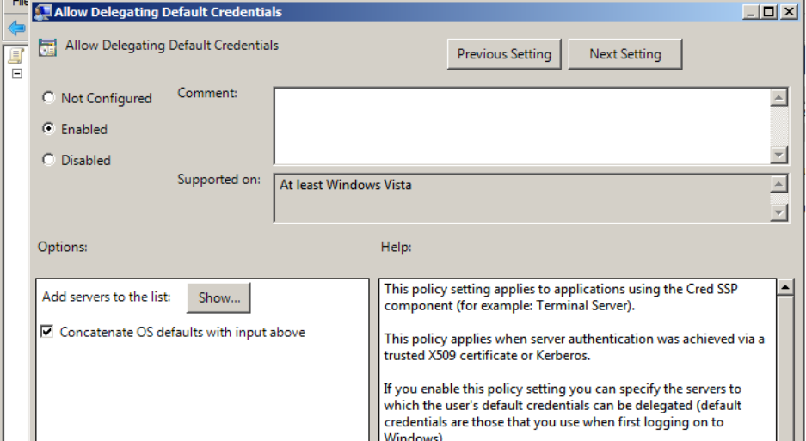
Task: Go to the Previous Setting
Action: point(504,54)
